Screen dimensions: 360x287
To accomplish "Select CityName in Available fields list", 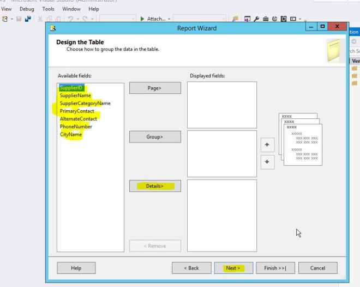I will click(71, 134).
